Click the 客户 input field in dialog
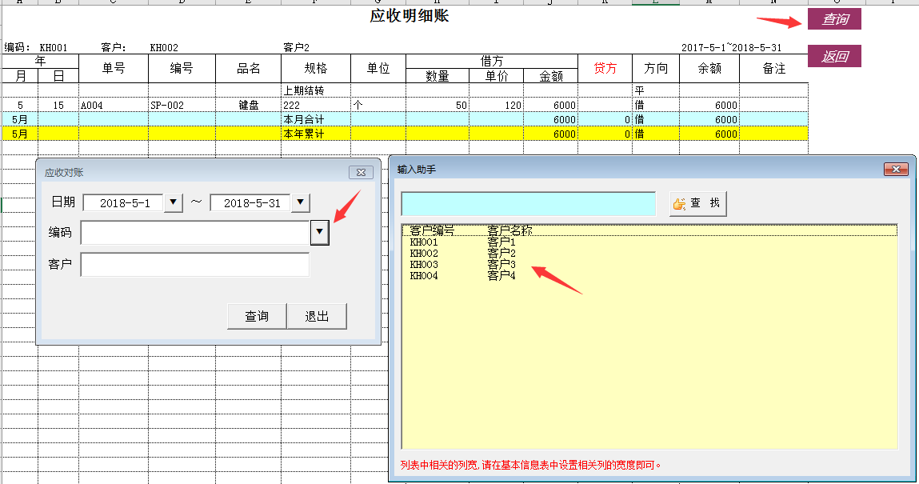Screen dimensions: 919x484 195,264
